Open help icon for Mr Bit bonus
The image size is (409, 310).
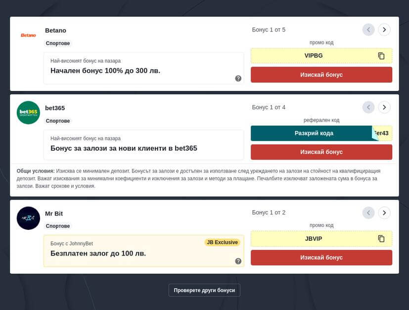[238, 261]
